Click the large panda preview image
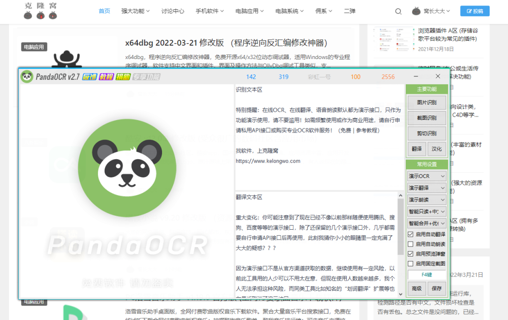Image resolution: width=508 pixels, height=320 pixels. point(127,168)
